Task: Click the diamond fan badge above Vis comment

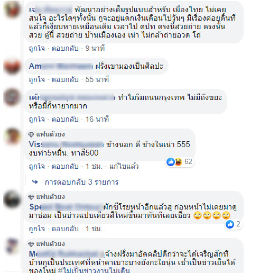Action: coord(31,135)
